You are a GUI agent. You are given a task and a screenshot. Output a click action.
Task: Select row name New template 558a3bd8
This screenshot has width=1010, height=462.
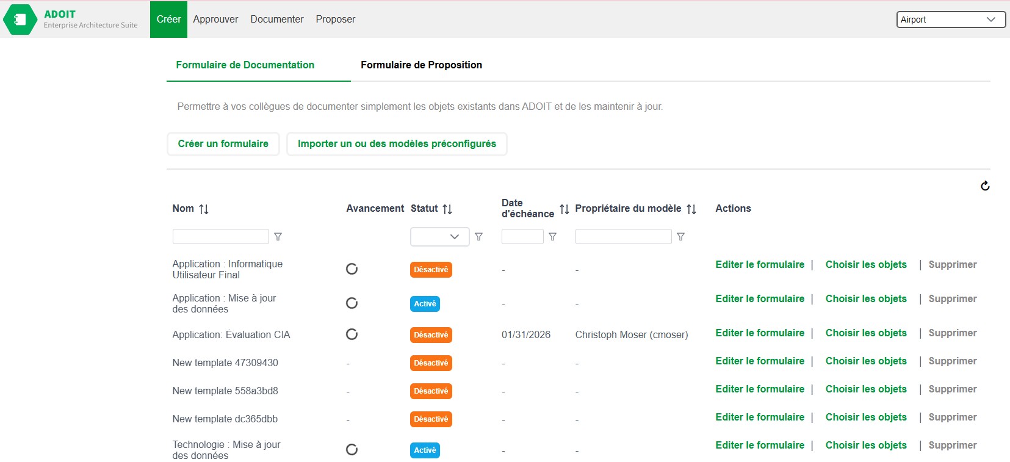pyautogui.click(x=225, y=391)
